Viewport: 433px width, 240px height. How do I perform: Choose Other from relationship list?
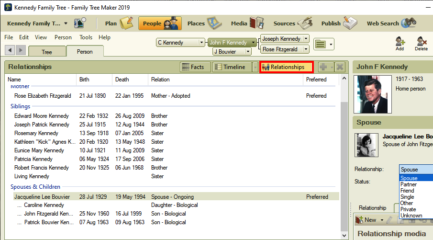(x=416, y=203)
